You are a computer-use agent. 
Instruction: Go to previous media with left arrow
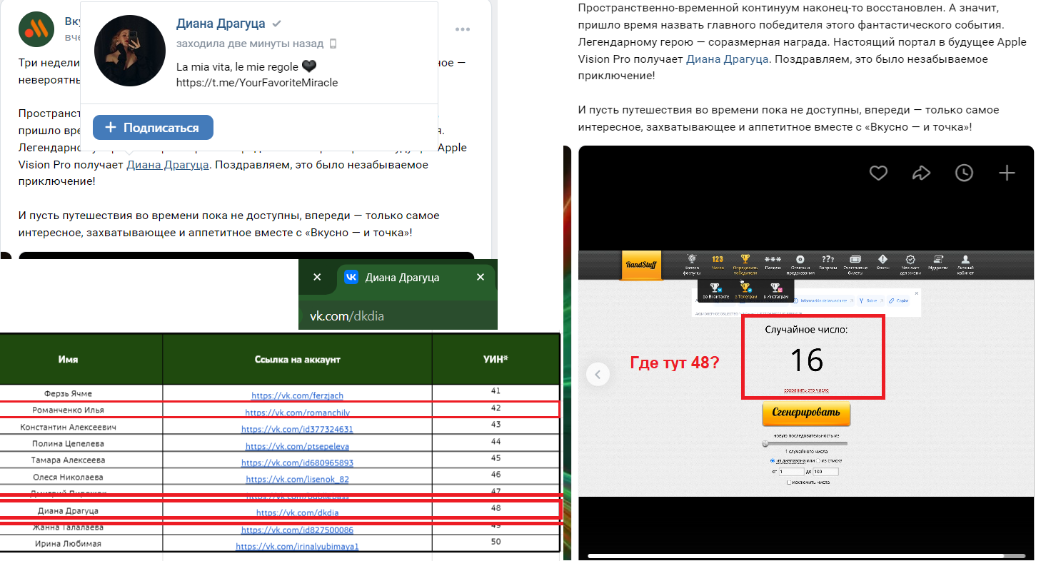tap(598, 374)
